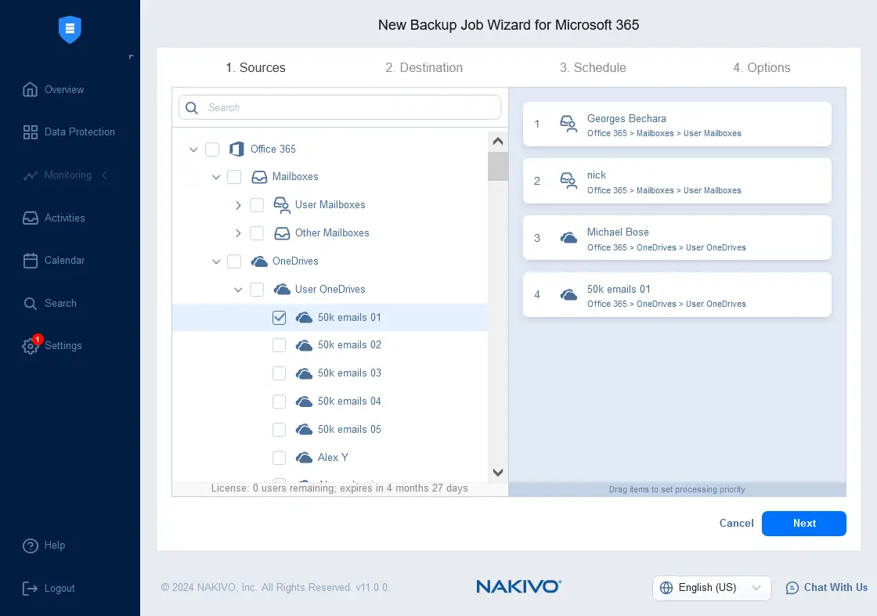Image resolution: width=877 pixels, height=616 pixels.
Task: Collapse the Mailboxes tree node
Action: (216, 177)
